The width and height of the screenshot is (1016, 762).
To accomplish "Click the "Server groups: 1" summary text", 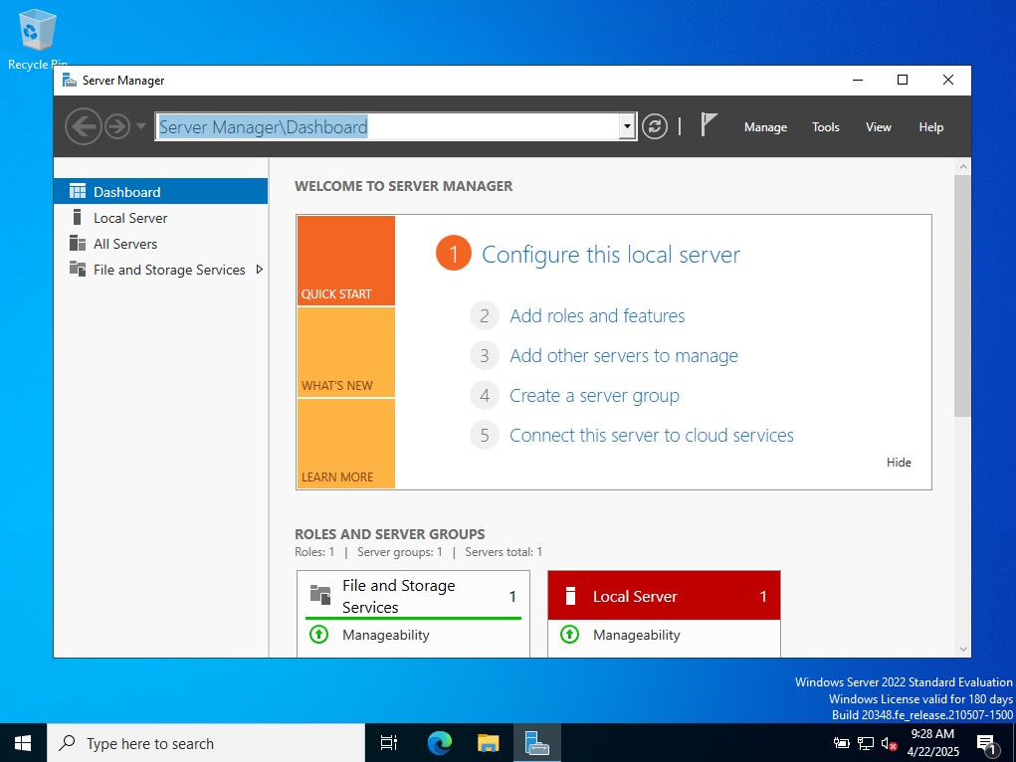I will (400, 552).
